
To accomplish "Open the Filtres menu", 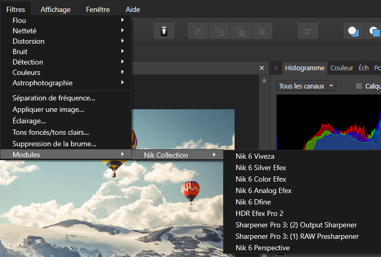I will 16,9.
